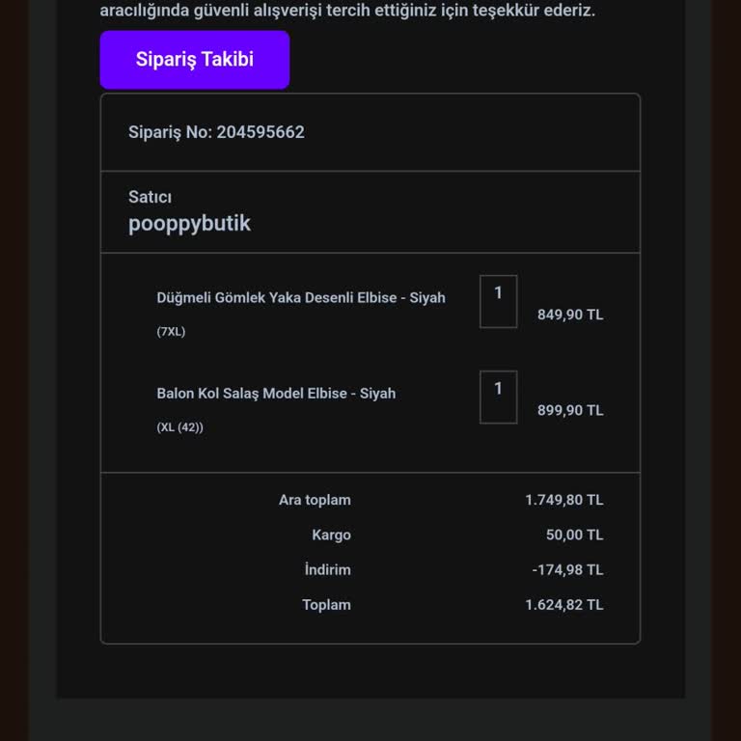Click quantity box of Düğmeli Gömlek dress
This screenshot has width=741, height=741.
[498, 301]
